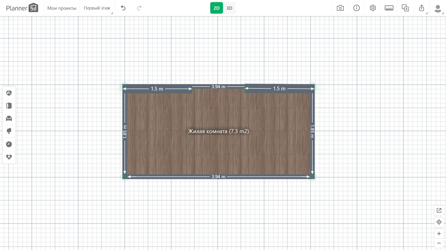Toggle the ruler measurement tool
Screen dimensions: 446x250
(389, 8)
